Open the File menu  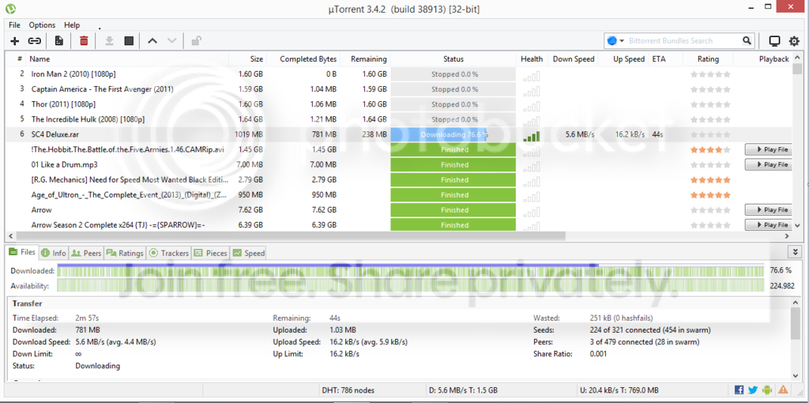point(14,24)
